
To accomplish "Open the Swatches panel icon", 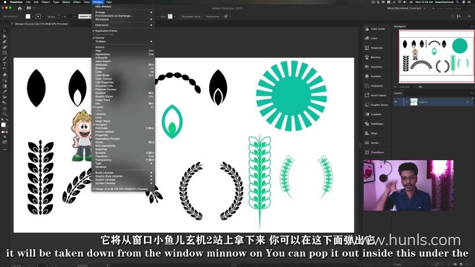I will coord(367,67).
